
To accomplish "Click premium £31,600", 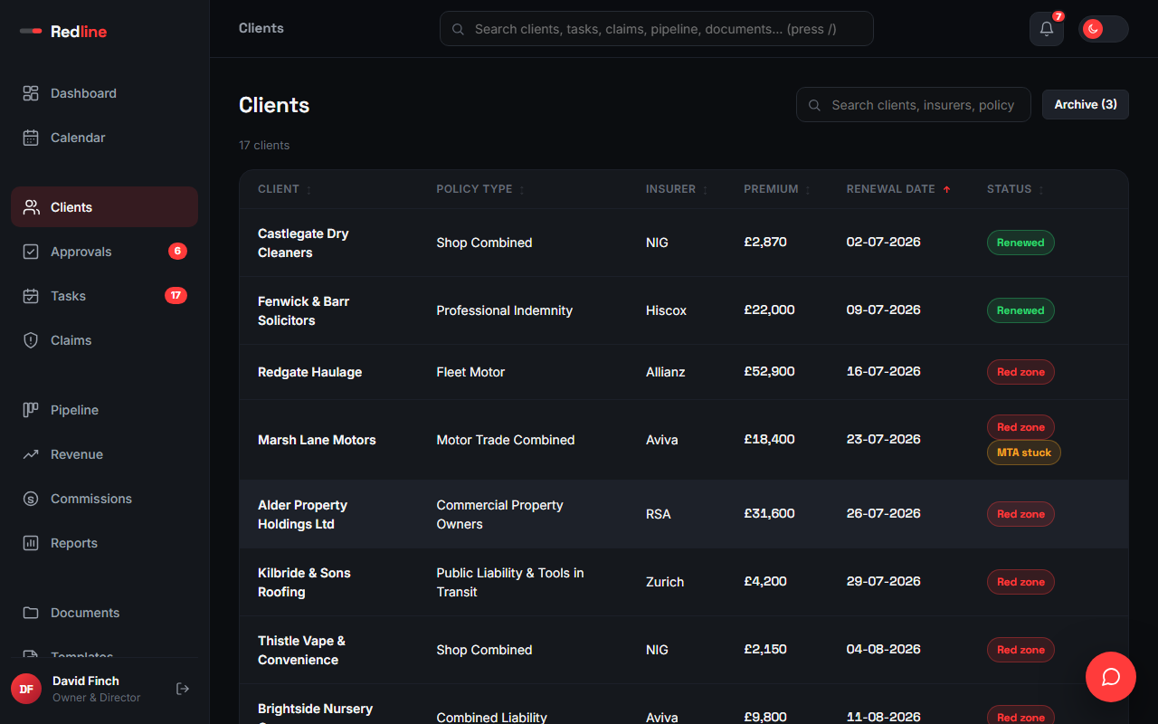I will click(769, 513).
